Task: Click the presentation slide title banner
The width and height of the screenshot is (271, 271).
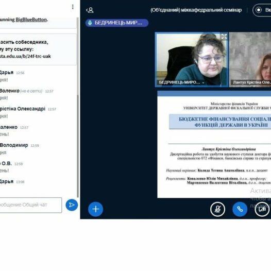Action: [220, 122]
